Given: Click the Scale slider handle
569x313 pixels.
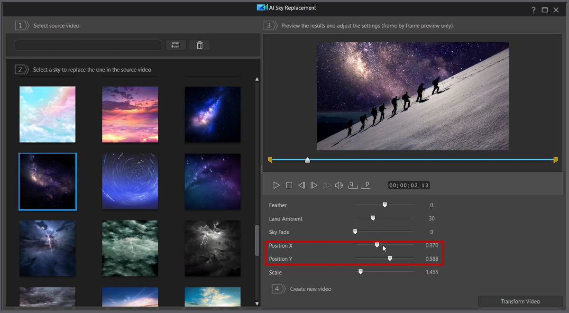Looking at the screenshot, I should click(360, 272).
